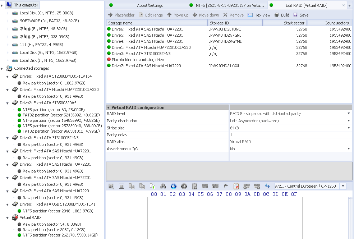Click the hex-block right-arrow icon

pos(205,186)
